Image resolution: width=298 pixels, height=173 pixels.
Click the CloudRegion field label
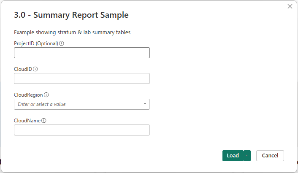[28, 95]
